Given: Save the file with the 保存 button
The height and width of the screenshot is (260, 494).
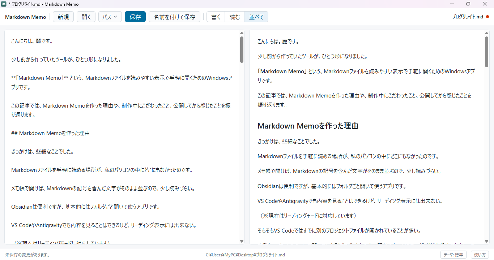Looking at the screenshot, I should [135, 17].
